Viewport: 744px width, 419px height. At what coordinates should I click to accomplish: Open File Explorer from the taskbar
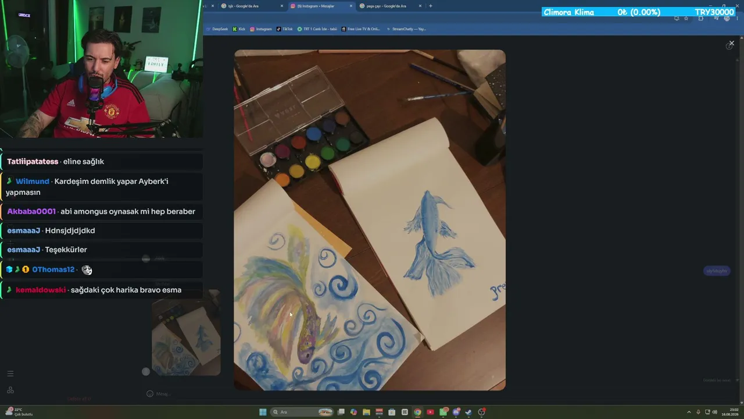point(367,412)
